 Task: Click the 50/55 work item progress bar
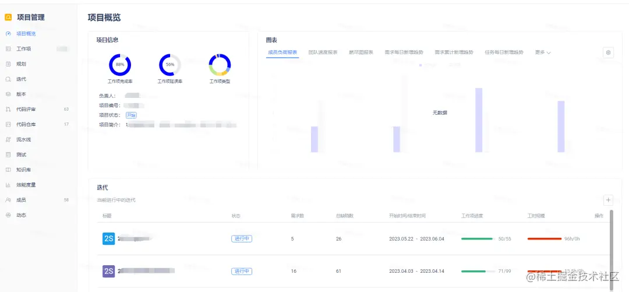pyautogui.click(x=479, y=238)
